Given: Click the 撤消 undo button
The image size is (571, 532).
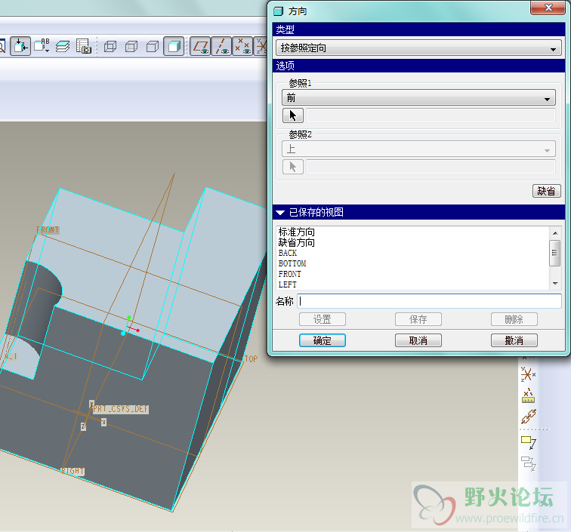Looking at the screenshot, I should (x=514, y=340).
